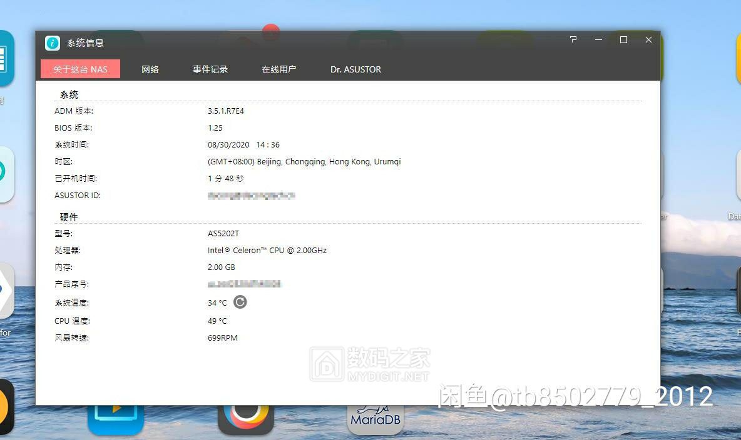Viewport: 741px width, 440px height.
Task: Click the 系统温度 label
Action: [x=72, y=302]
